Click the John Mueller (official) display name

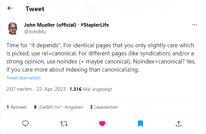(50, 25)
